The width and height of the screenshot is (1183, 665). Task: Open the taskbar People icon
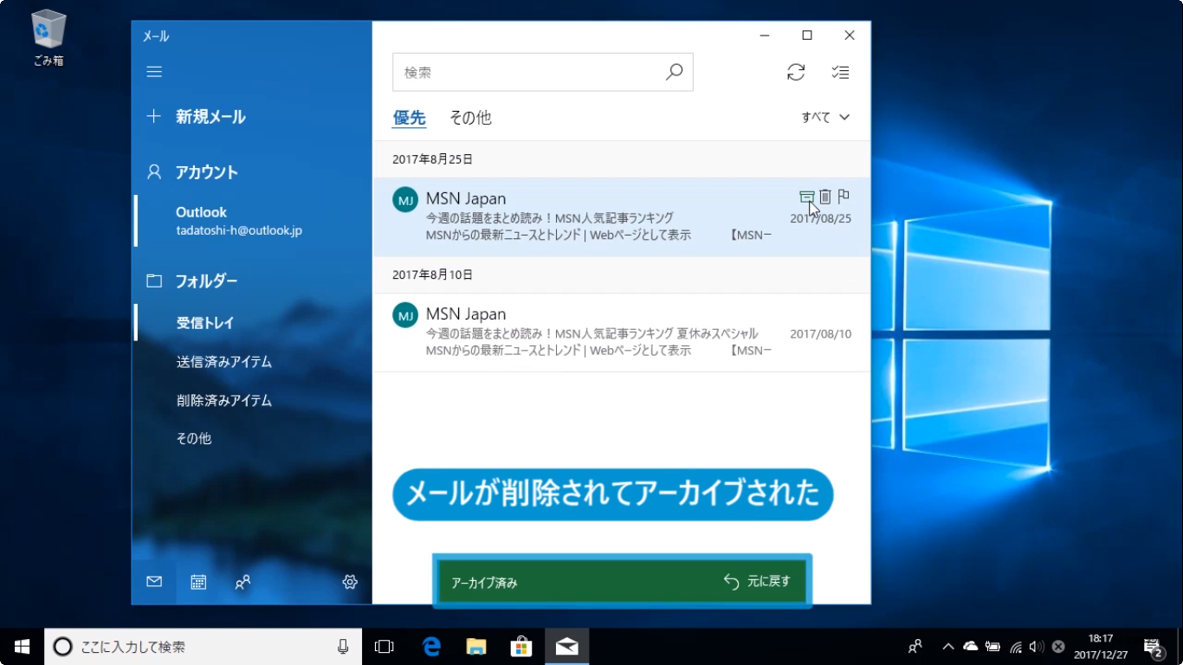coord(915,647)
